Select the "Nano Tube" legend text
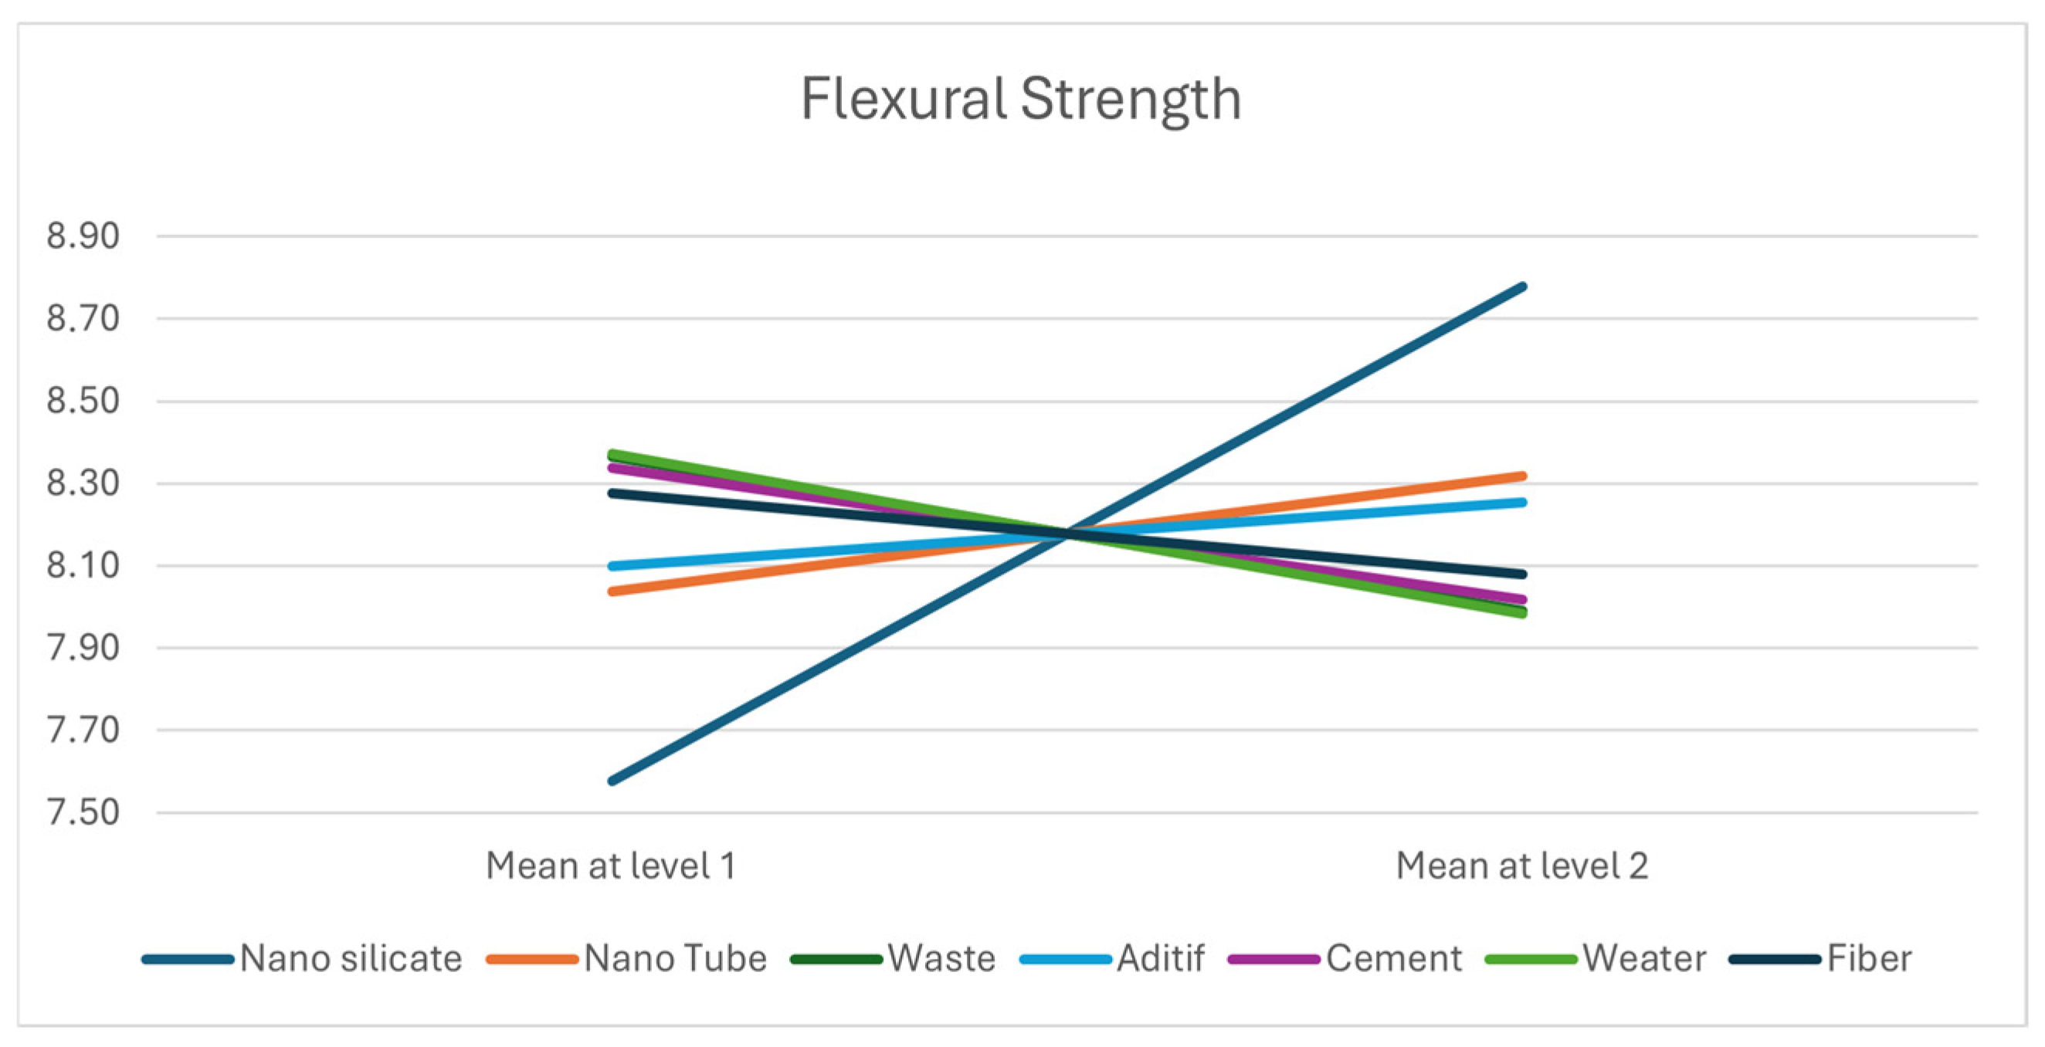This screenshot has height=1047, width=2045. pyautogui.click(x=676, y=959)
